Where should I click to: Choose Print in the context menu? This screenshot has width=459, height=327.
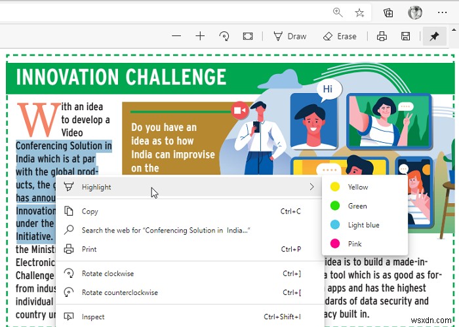coord(189,249)
